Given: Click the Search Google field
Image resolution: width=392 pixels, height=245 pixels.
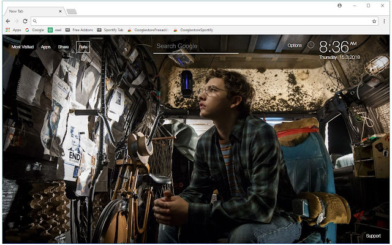Looking at the screenshot, I should click(196, 47).
